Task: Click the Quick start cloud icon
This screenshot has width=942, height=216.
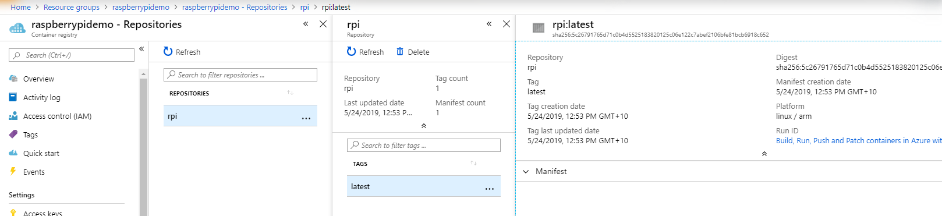Action: pos(13,153)
